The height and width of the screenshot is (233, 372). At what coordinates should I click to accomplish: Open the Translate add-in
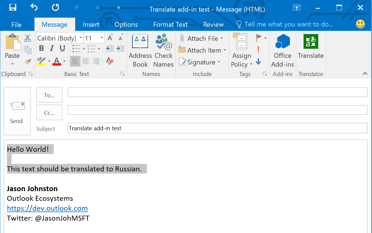coord(311,47)
